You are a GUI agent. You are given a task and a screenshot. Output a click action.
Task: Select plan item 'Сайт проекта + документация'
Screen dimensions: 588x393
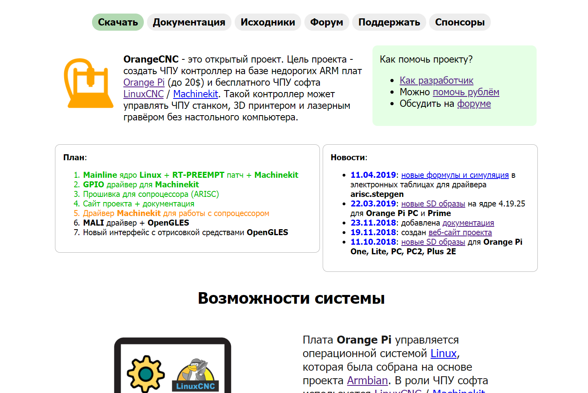[139, 204]
